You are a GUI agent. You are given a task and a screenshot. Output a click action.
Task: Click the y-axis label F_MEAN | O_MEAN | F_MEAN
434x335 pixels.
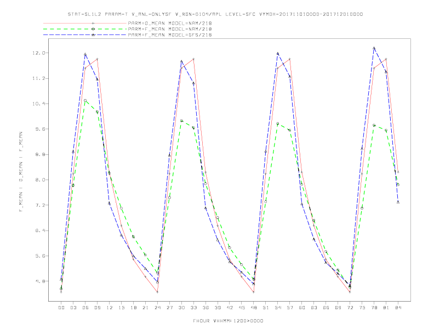pyautogui.click(x=21, y=172)
